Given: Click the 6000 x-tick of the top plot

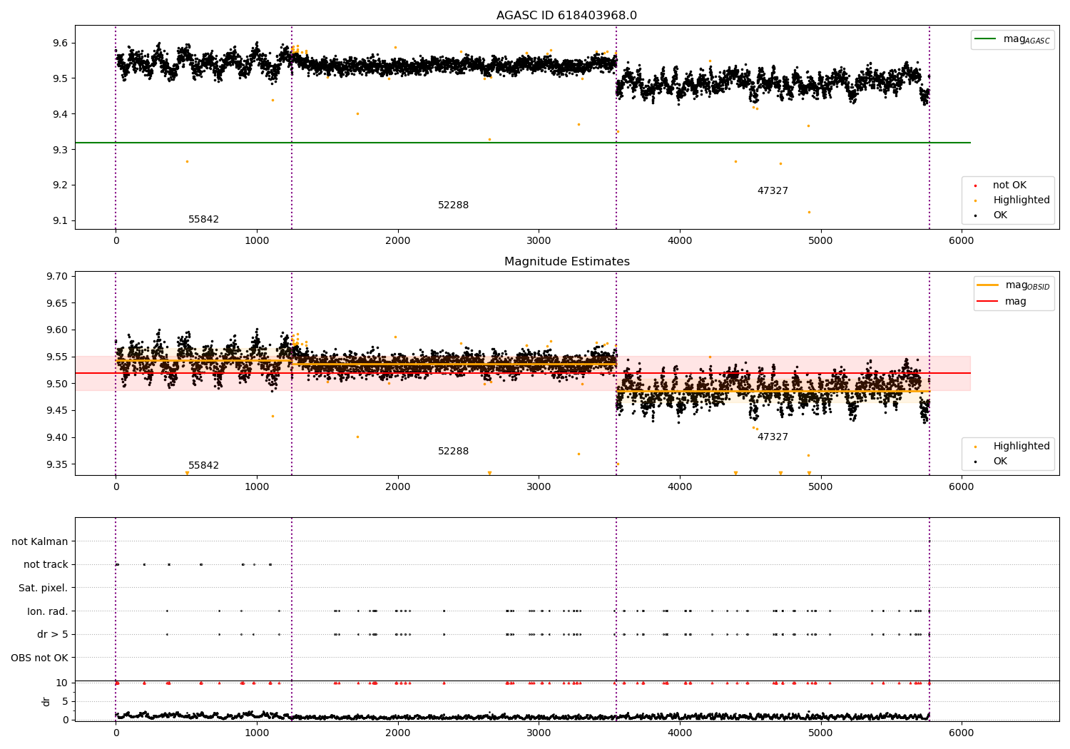Looking at the screenshot, I should (962, 241).
